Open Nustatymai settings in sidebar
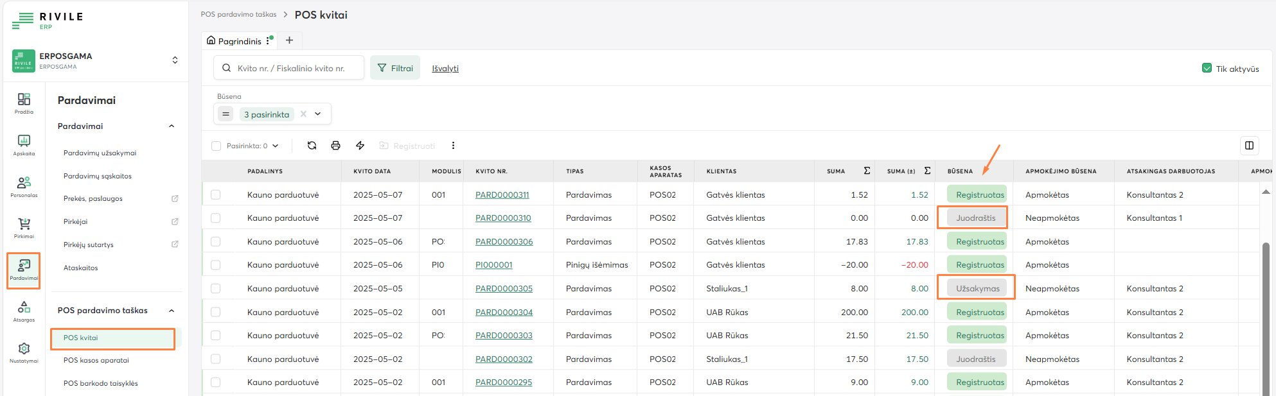The width and height of the screenshot is (1276, 396). coord(24,352)
